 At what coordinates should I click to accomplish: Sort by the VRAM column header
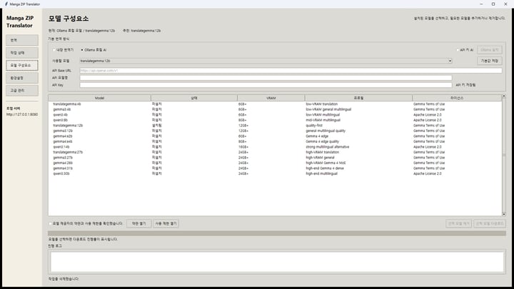[271, 98]
